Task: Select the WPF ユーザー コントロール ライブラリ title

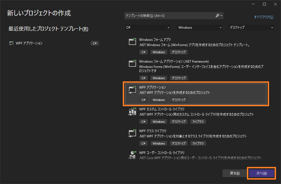Action: coord(162,153)
